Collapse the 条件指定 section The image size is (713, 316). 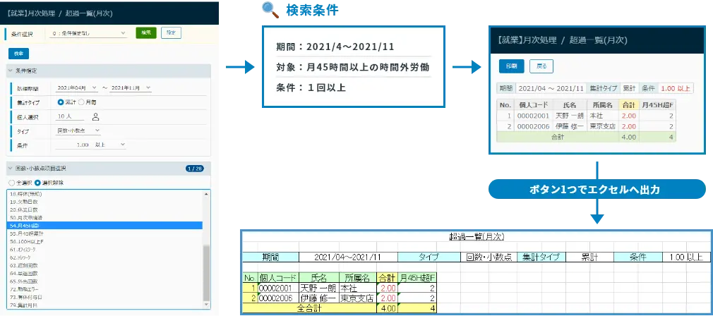[11, 71]
